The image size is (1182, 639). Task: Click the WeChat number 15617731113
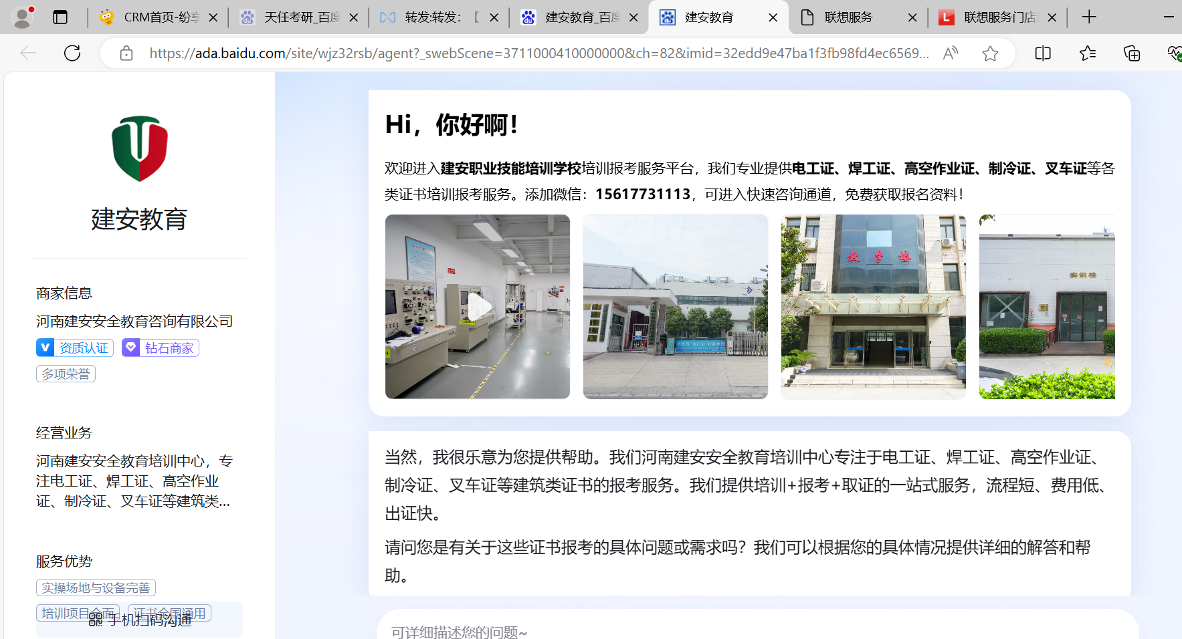643,194
